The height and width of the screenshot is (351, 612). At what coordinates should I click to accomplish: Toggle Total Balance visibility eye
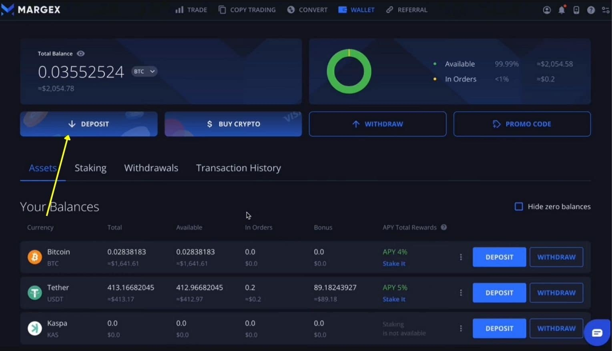(x=80, y=54)
